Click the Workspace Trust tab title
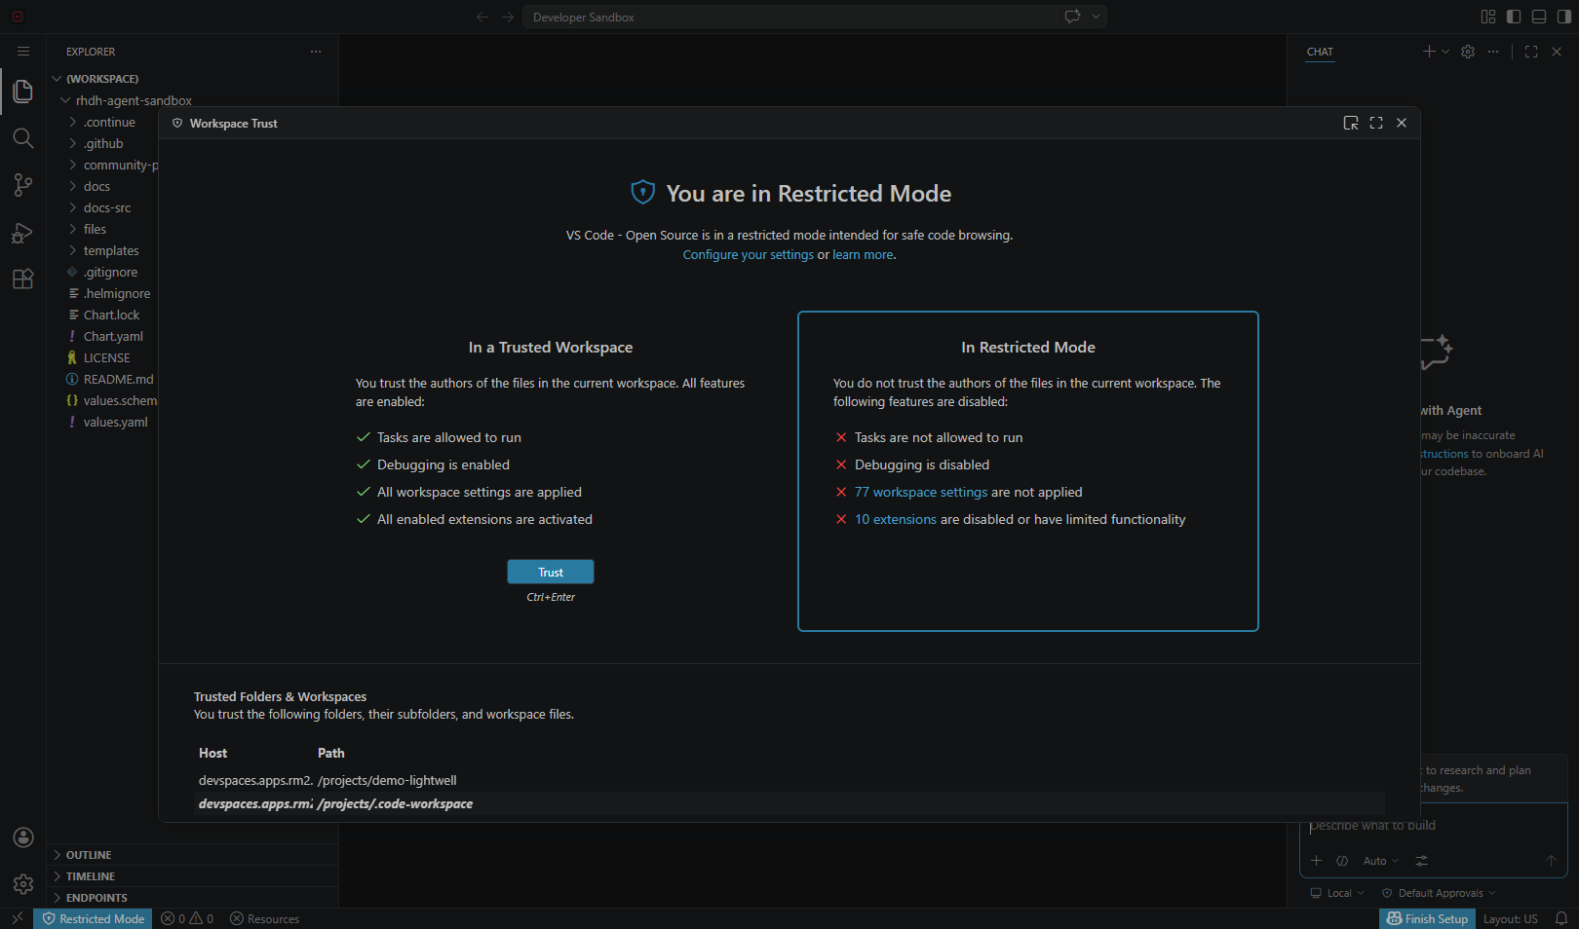 coord(234,124)
